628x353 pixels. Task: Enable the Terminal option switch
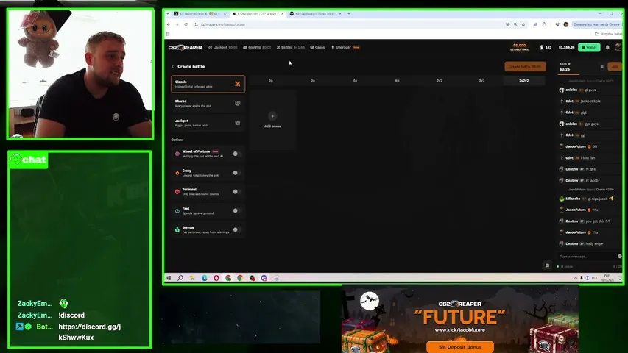[237, 192]
